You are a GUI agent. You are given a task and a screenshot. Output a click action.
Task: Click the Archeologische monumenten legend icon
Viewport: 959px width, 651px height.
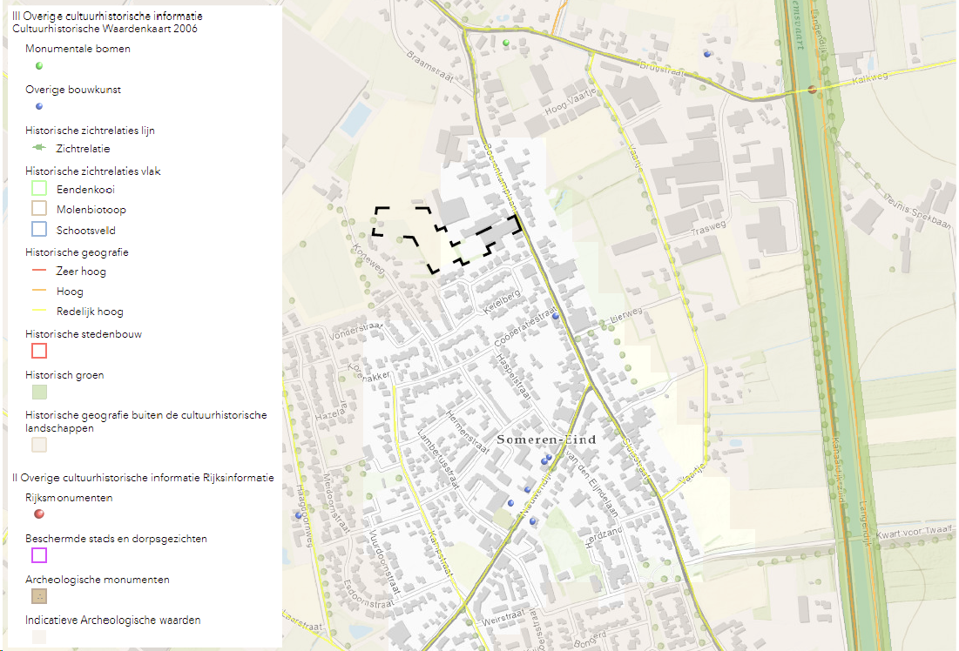click(37, 596)
